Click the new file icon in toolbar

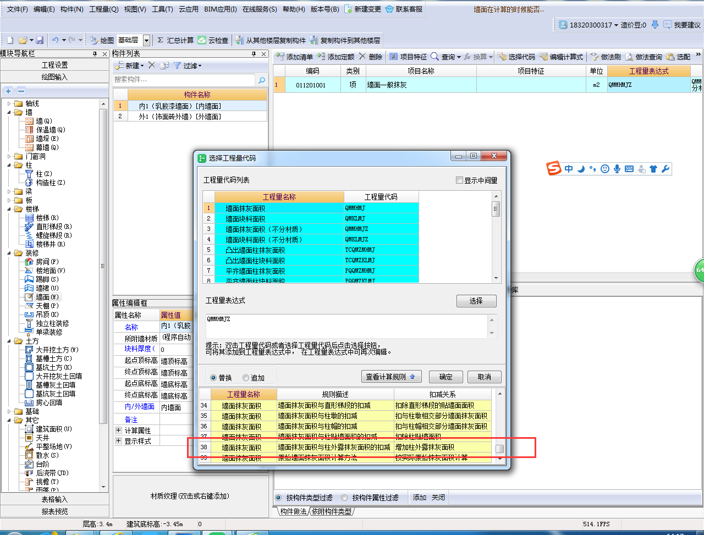(x=10, y=40)
